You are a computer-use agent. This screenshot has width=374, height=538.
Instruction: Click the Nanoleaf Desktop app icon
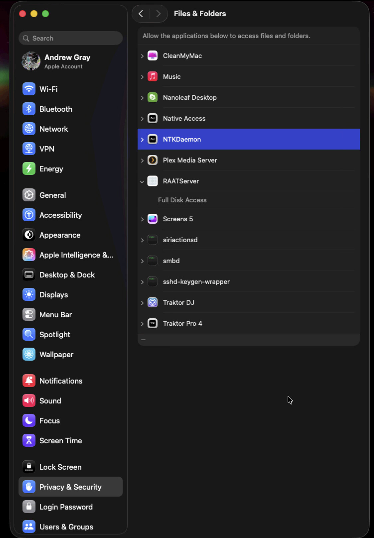[152, 98]
